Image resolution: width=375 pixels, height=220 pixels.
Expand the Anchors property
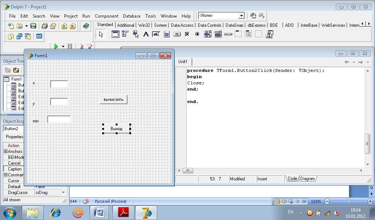[5, 151]
